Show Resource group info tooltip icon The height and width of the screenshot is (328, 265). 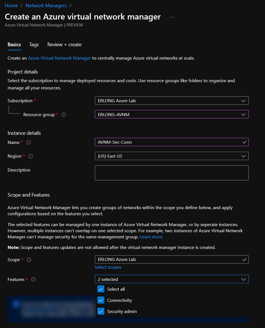click(64, 115)
